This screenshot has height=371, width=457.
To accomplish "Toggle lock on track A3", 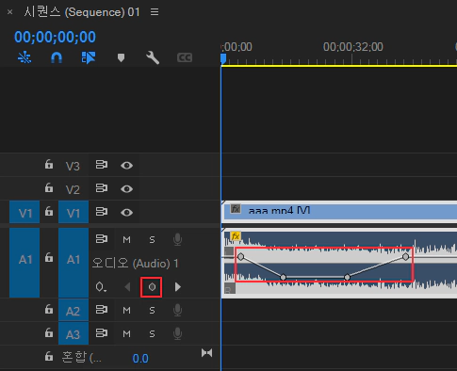I will click(x=49, y=332).
